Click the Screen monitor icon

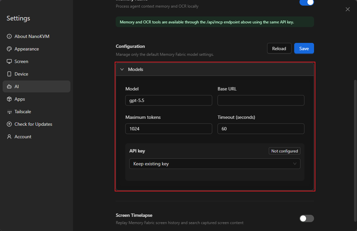click(9, 61)
